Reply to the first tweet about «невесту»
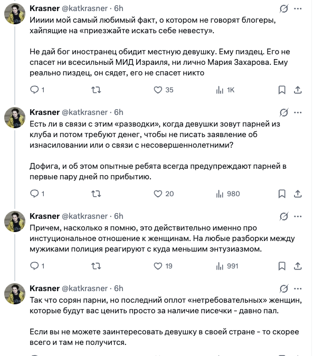 point(37,90)
